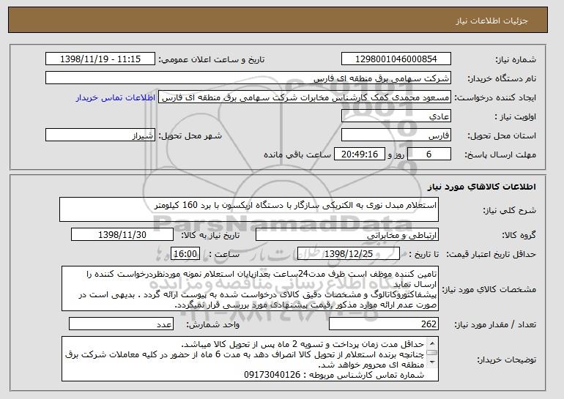Click the delivery province field فارس

[x=396, y=135]
